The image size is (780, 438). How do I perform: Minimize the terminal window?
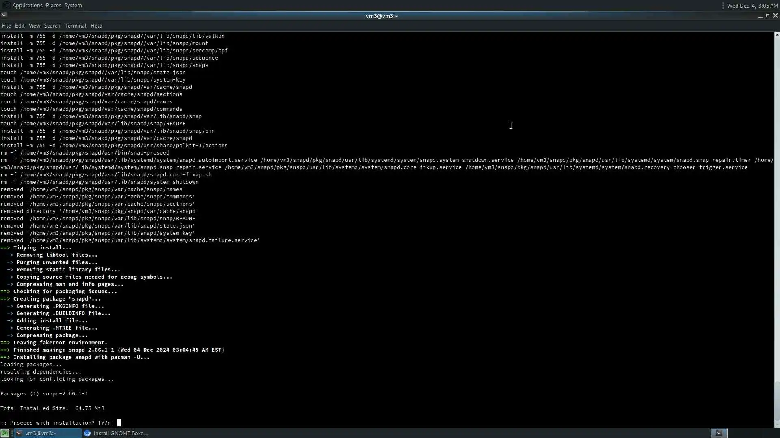[760, 16]
